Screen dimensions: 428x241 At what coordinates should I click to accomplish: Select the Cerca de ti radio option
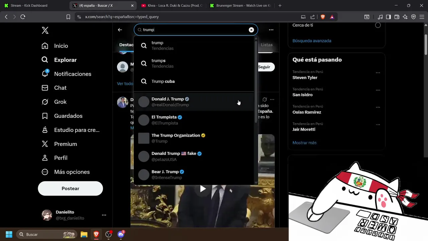(x=378, y=25)
